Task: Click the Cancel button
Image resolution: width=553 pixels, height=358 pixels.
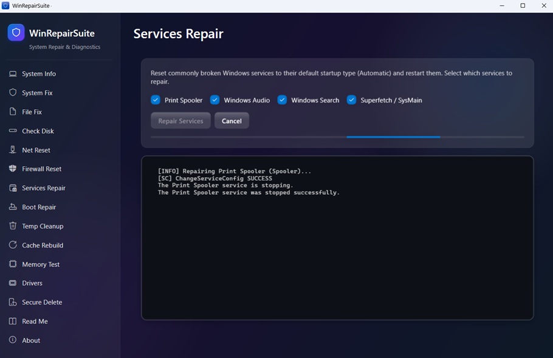Action: point(232,120)
